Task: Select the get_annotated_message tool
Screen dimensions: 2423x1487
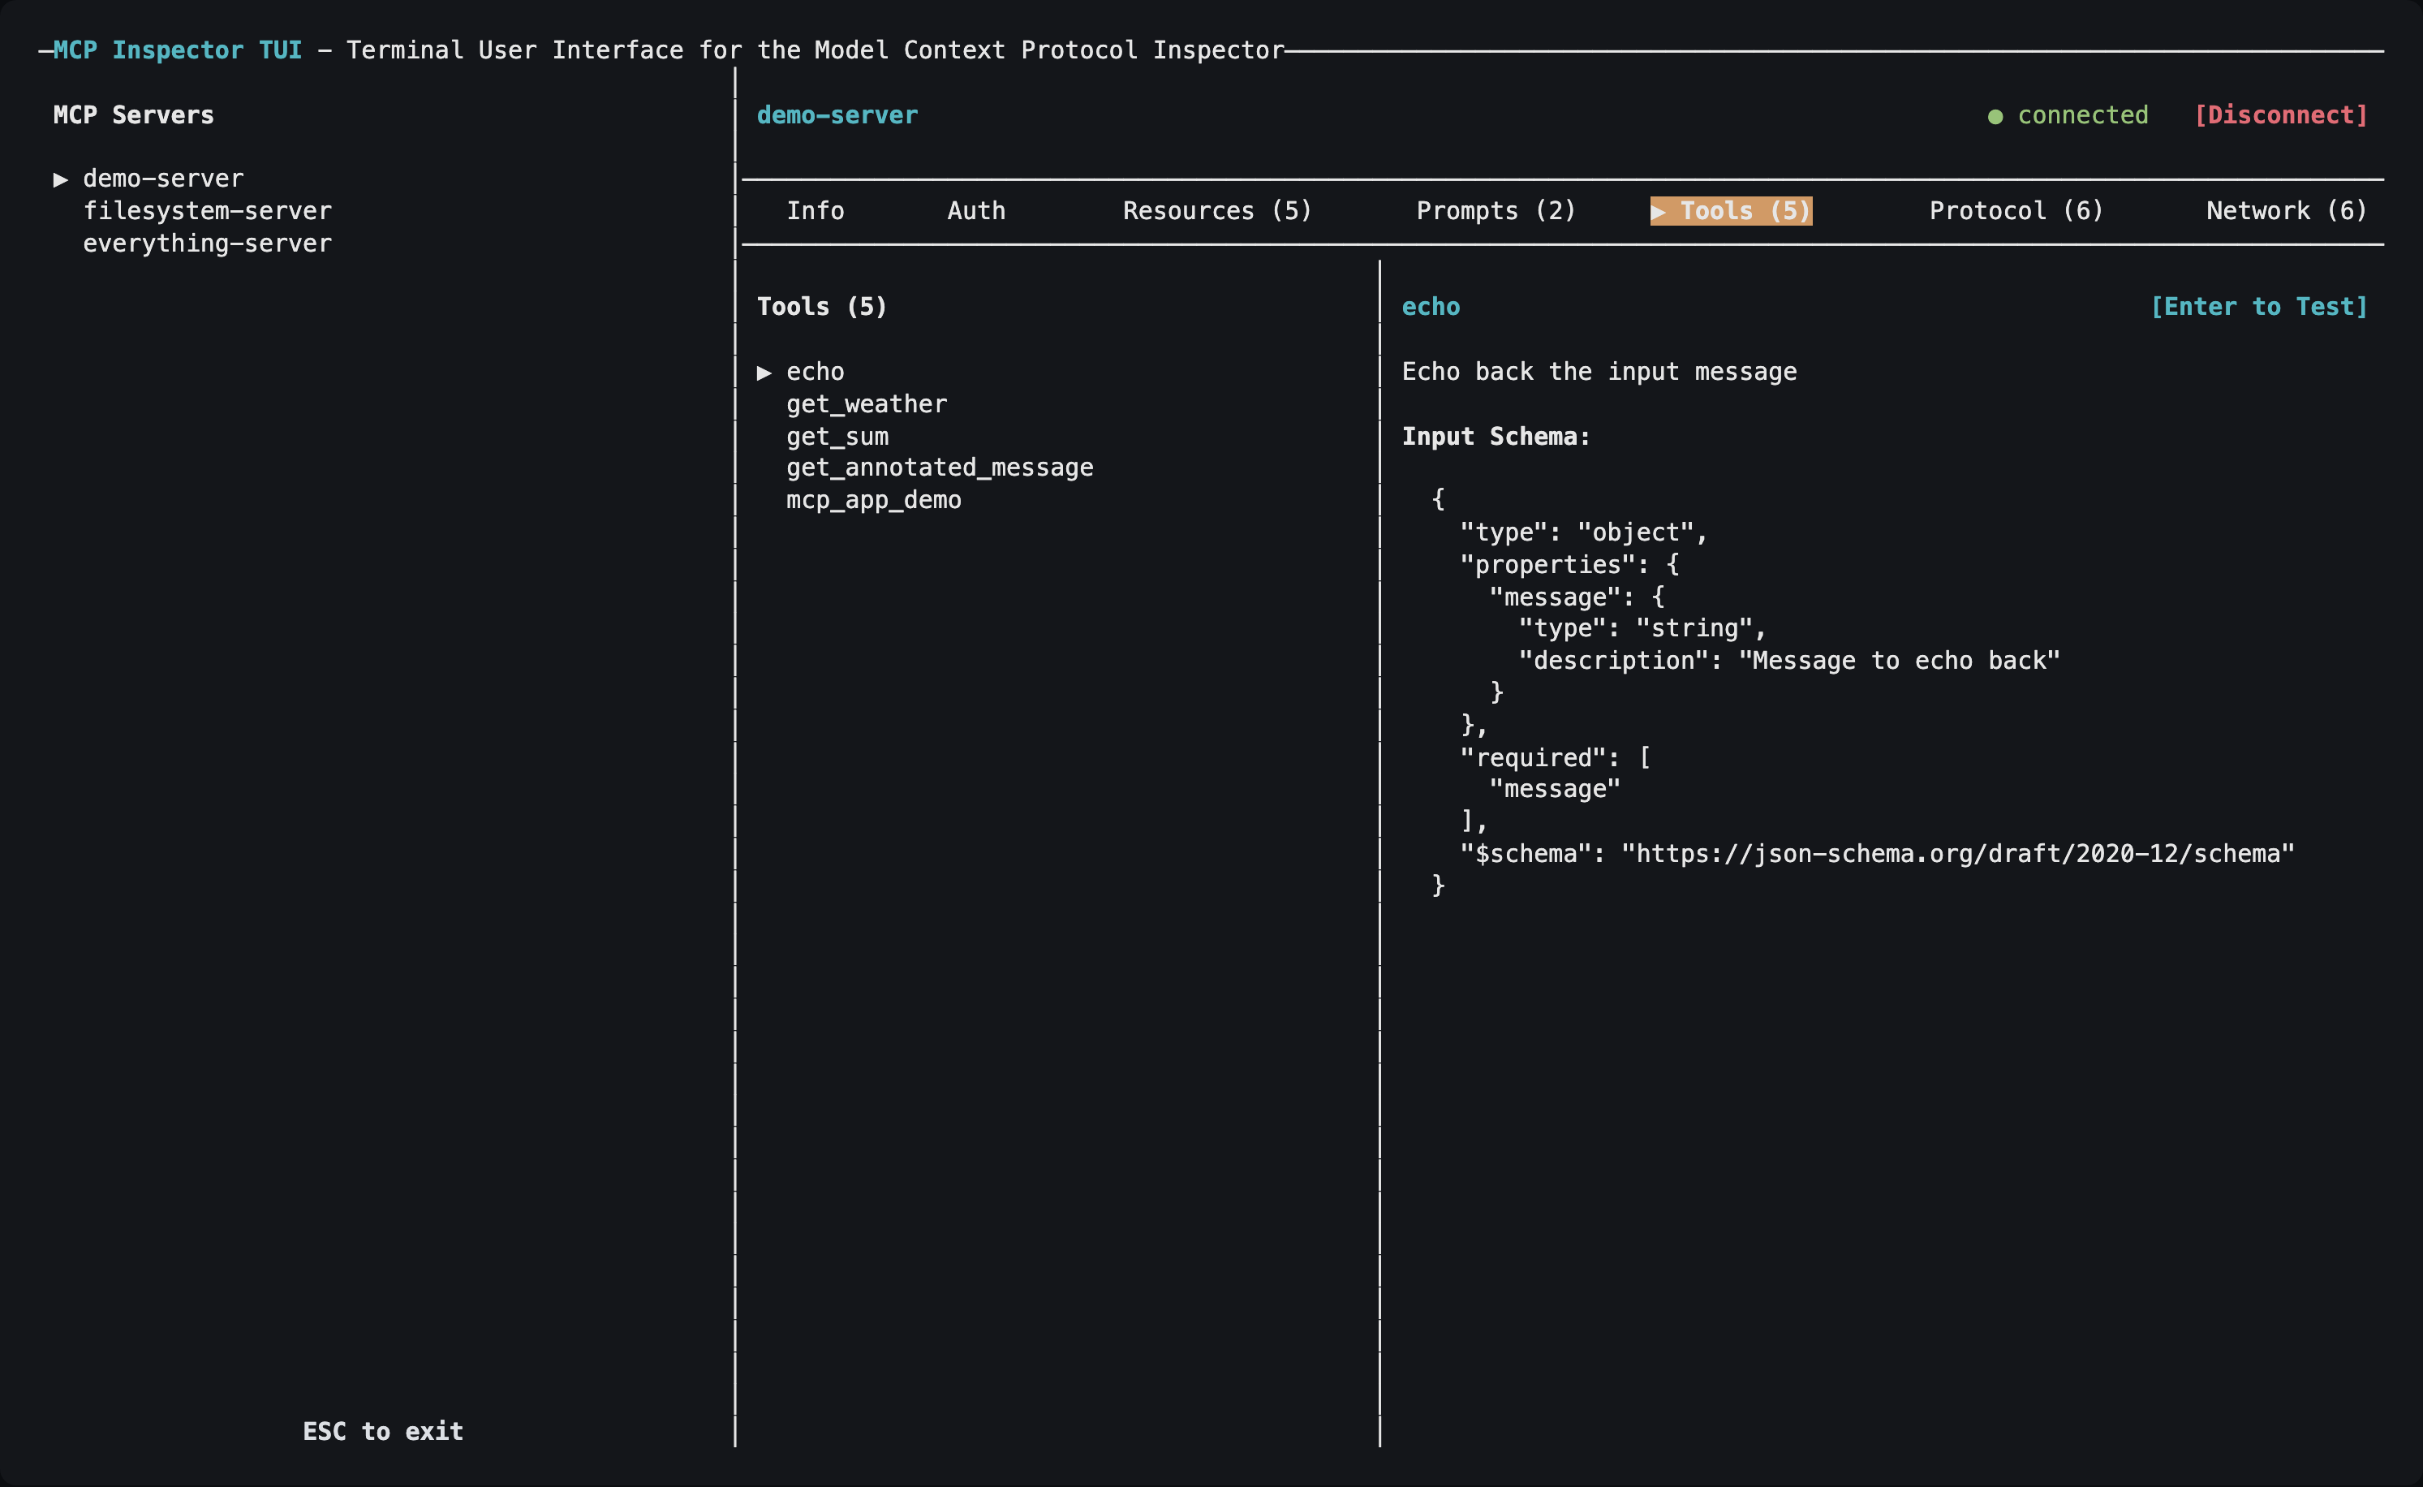Action: point(939,468)
